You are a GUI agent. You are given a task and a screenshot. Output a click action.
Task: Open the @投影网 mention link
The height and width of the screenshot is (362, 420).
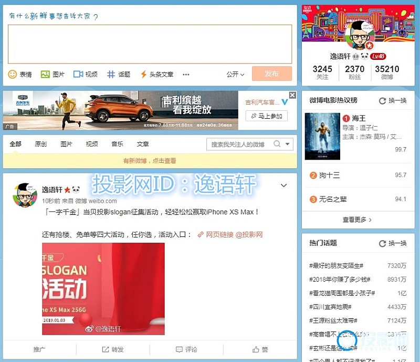coord(249,235)
